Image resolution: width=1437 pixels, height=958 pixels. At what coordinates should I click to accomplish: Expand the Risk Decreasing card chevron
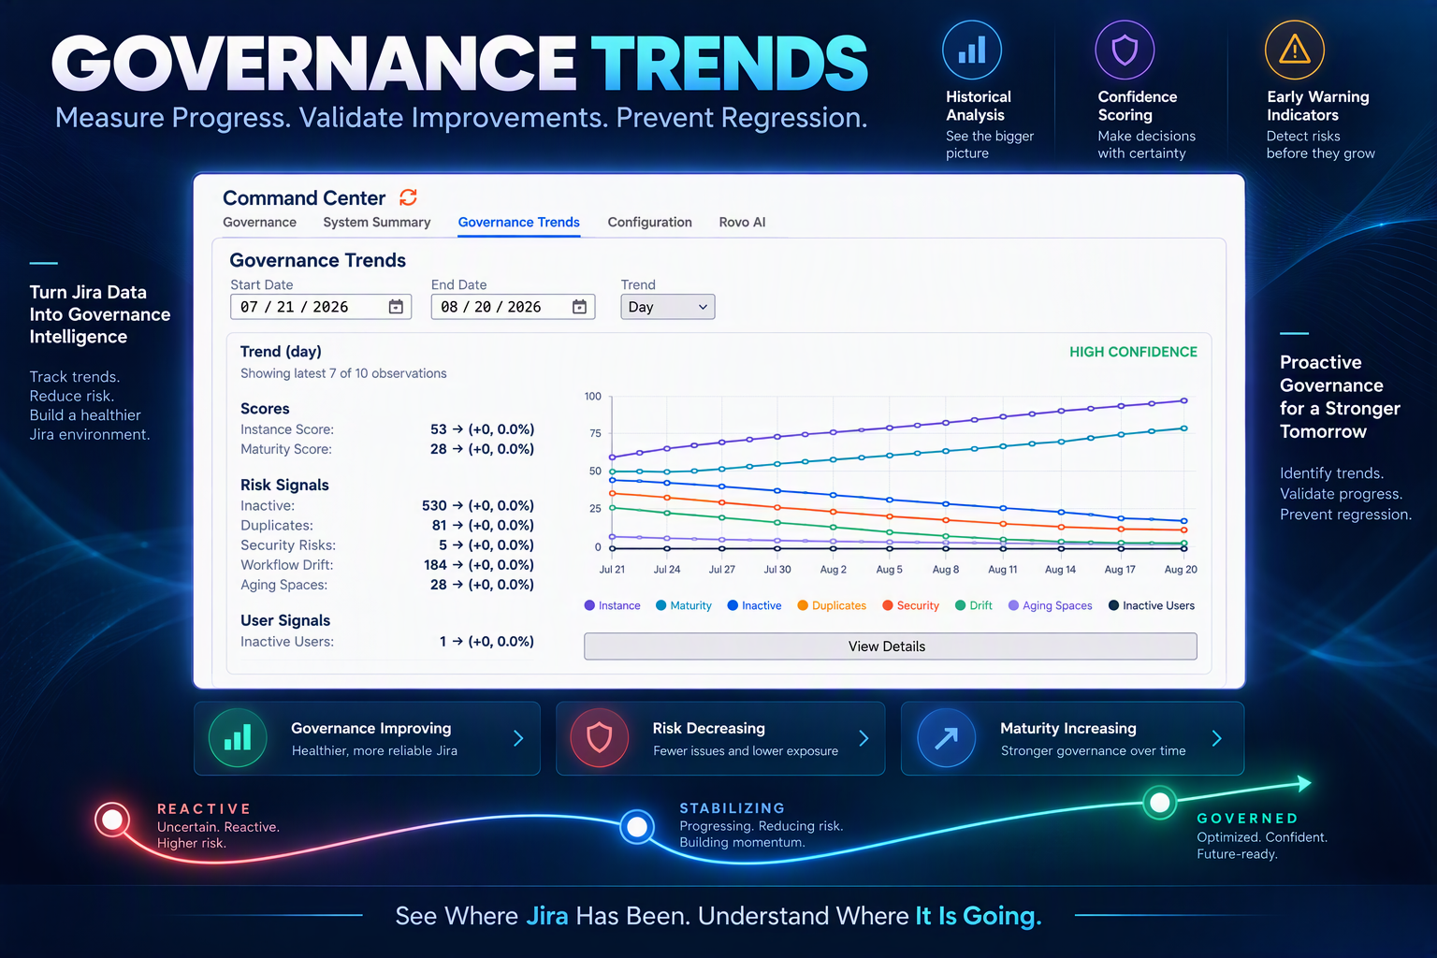864,738
